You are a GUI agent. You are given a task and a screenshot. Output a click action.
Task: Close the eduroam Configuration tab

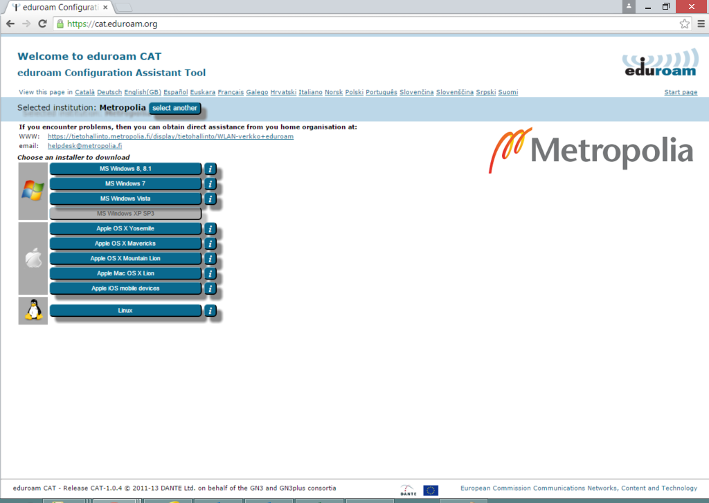pyautogui.click(x=105, y=7)
